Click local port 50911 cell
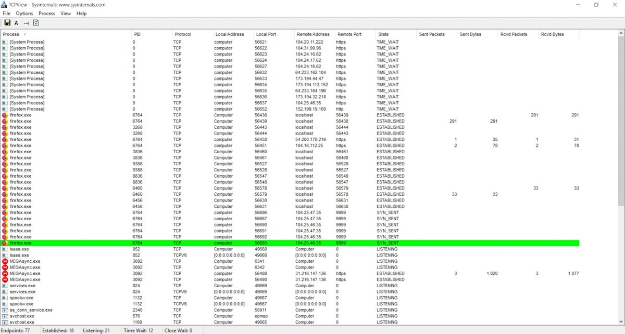This screenshot has height=334, width=625. 260,310
